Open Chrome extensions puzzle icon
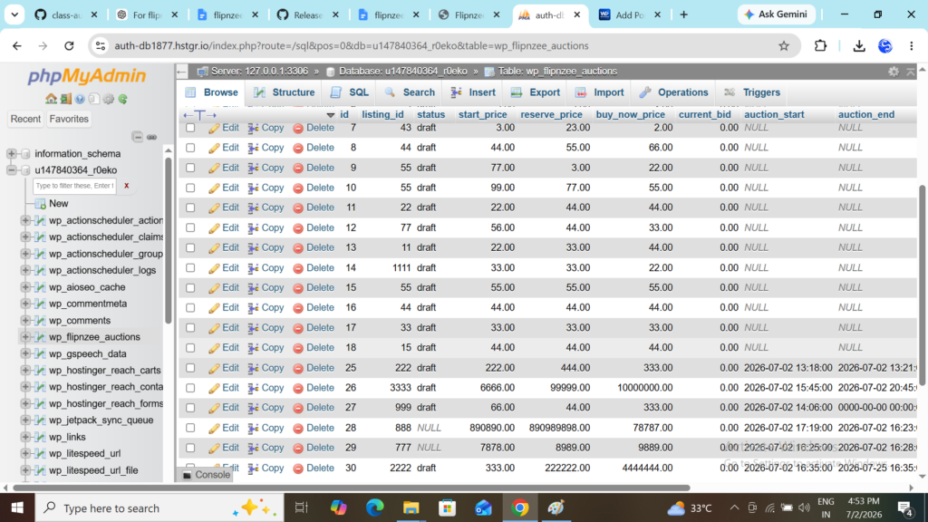 pos(820,45)
